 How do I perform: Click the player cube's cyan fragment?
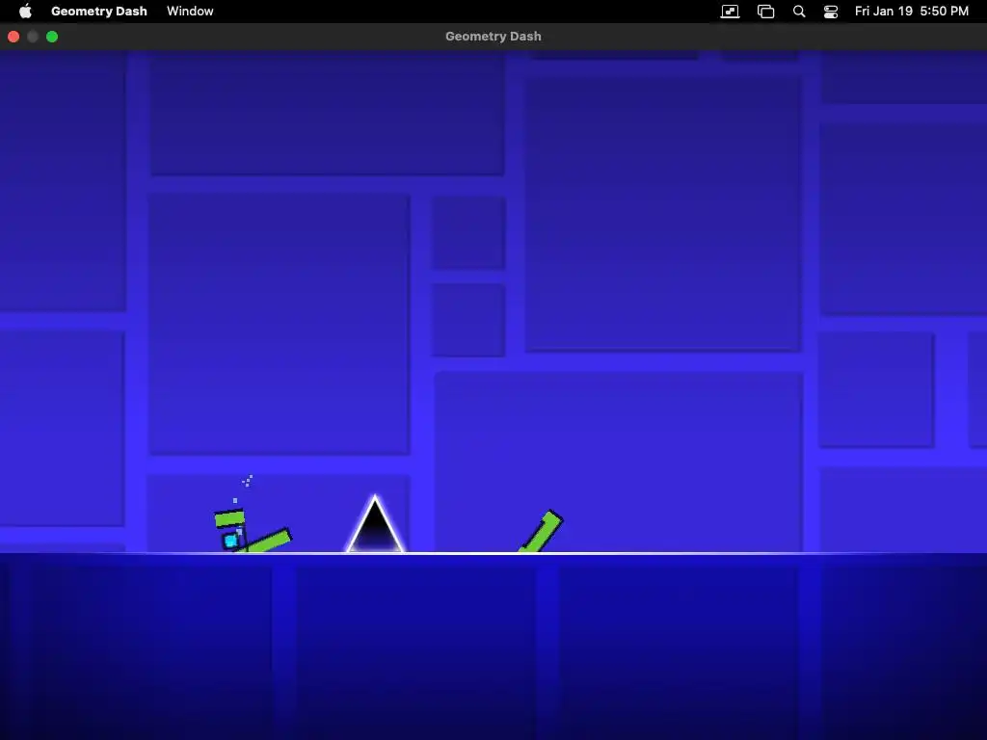coord(231,541)
